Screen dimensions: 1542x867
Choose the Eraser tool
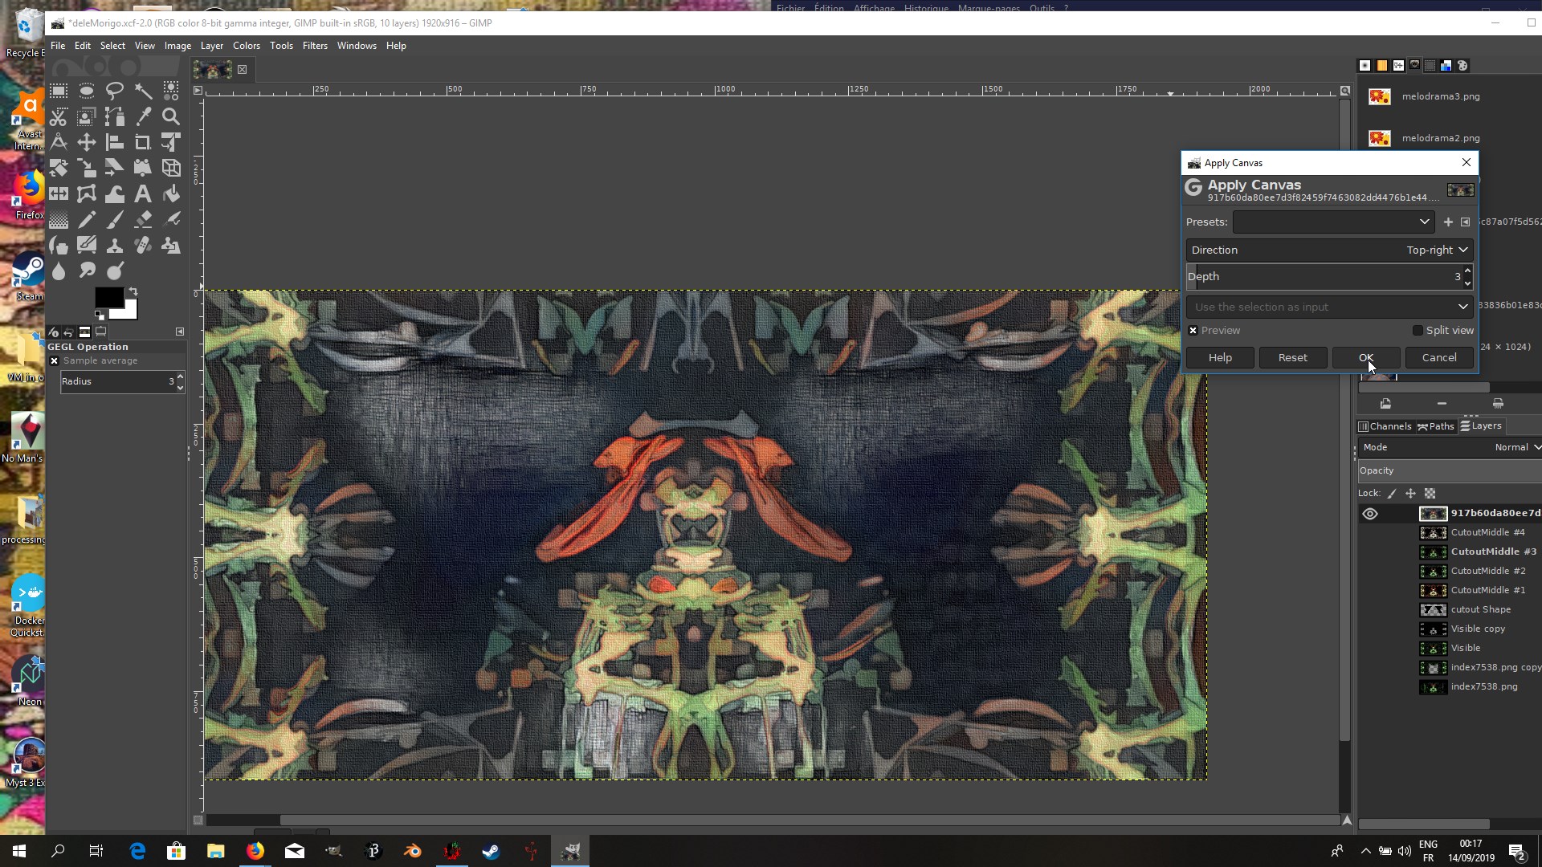coord(143,219)
